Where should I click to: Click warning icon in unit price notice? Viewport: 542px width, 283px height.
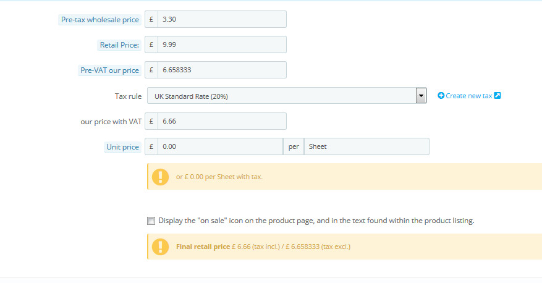point(161,177)
